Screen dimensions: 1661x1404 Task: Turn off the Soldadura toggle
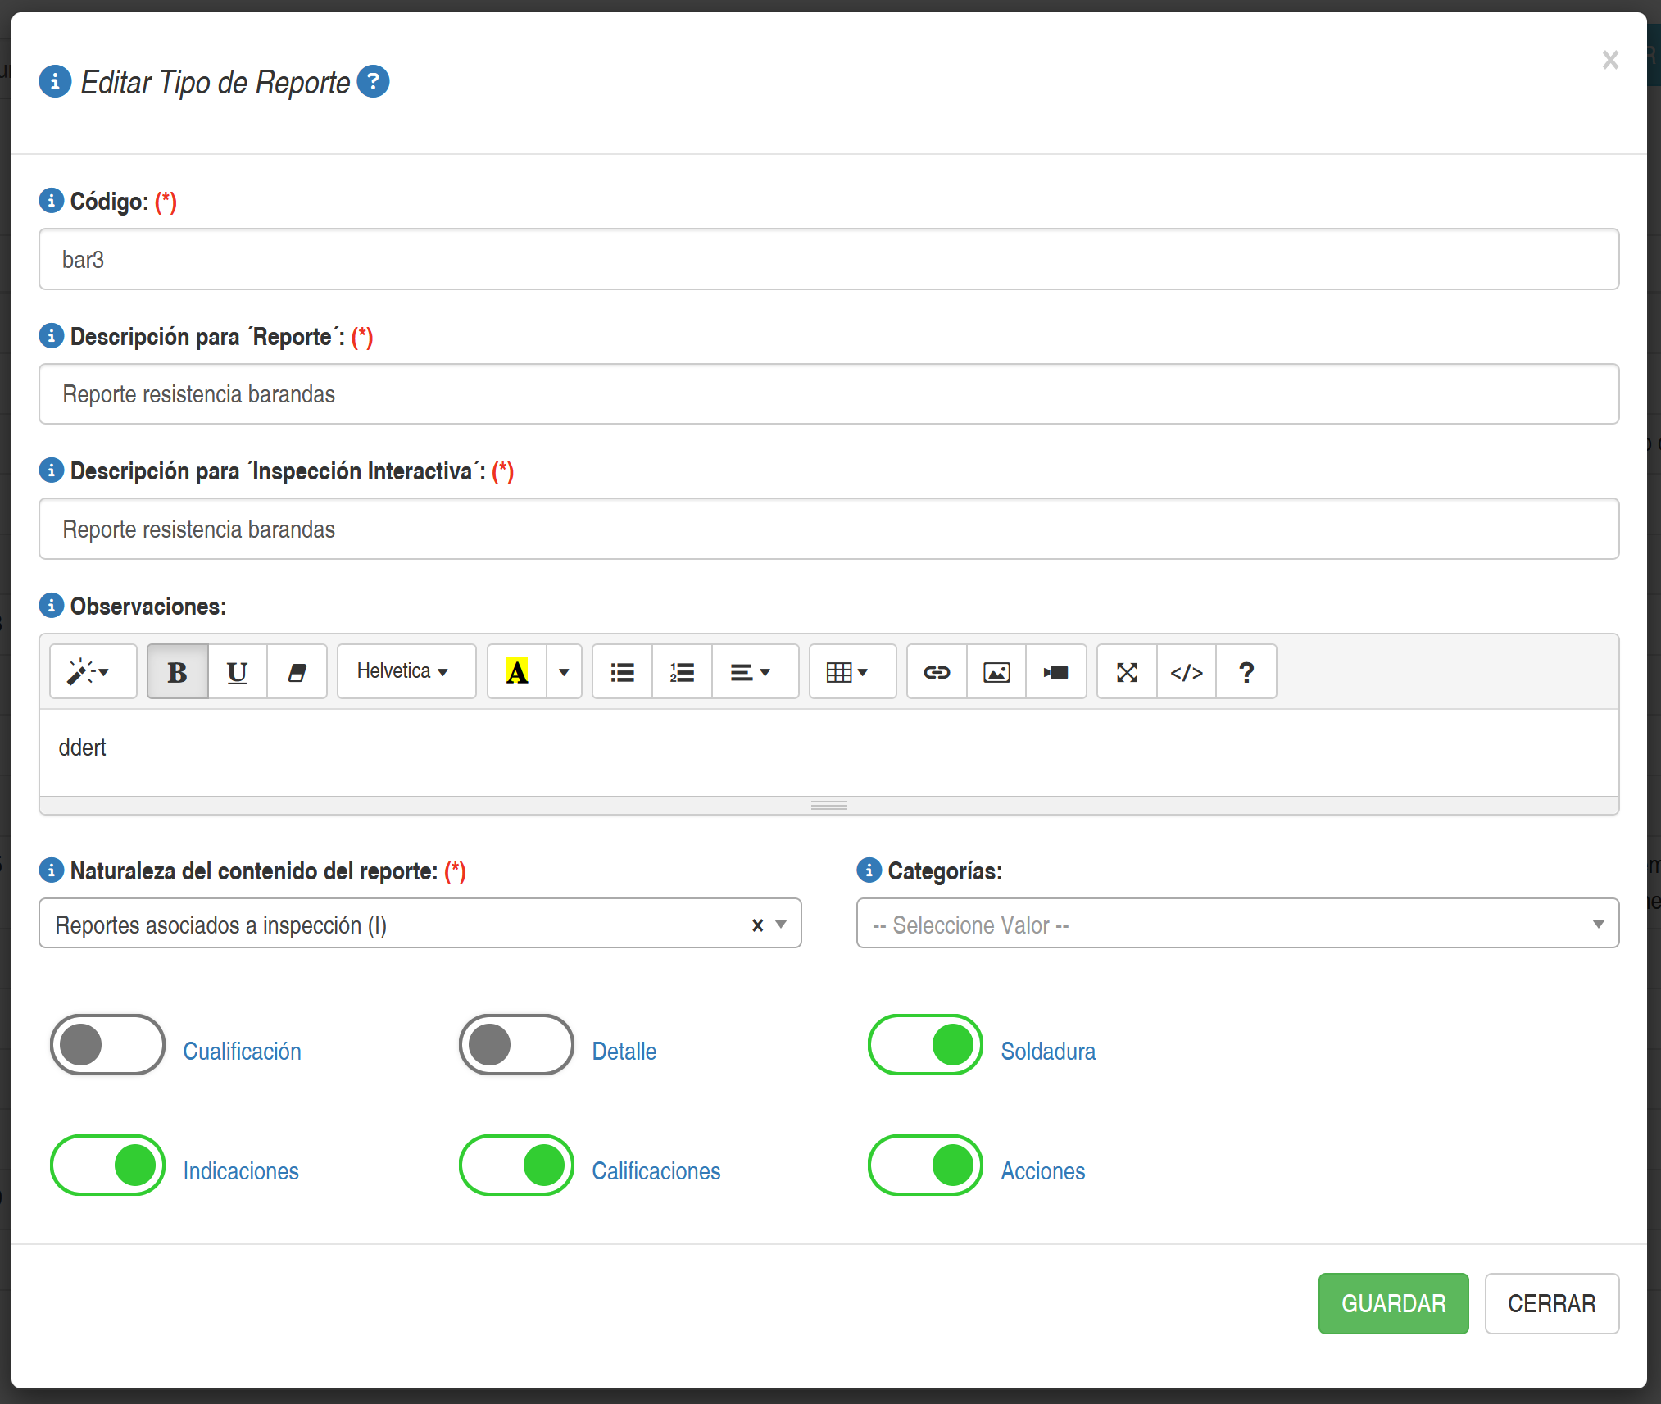925,1045
